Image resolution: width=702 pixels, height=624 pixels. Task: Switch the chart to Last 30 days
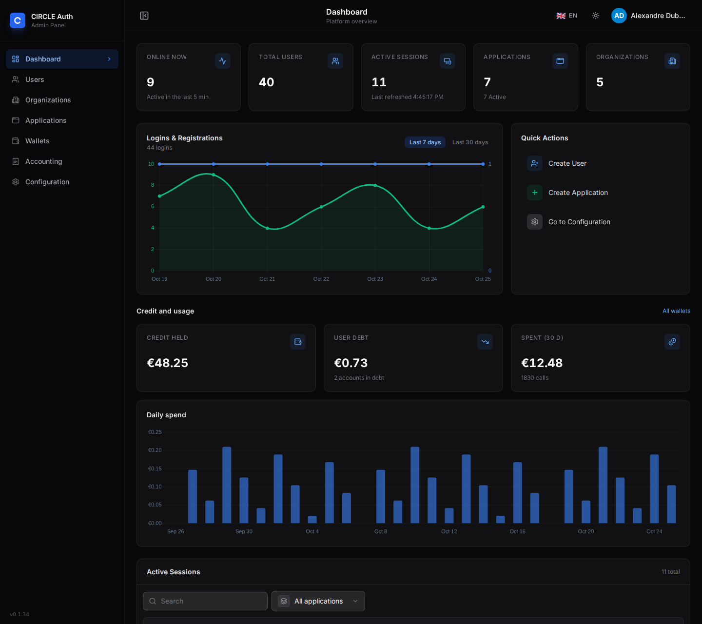[x=470, y=142]
